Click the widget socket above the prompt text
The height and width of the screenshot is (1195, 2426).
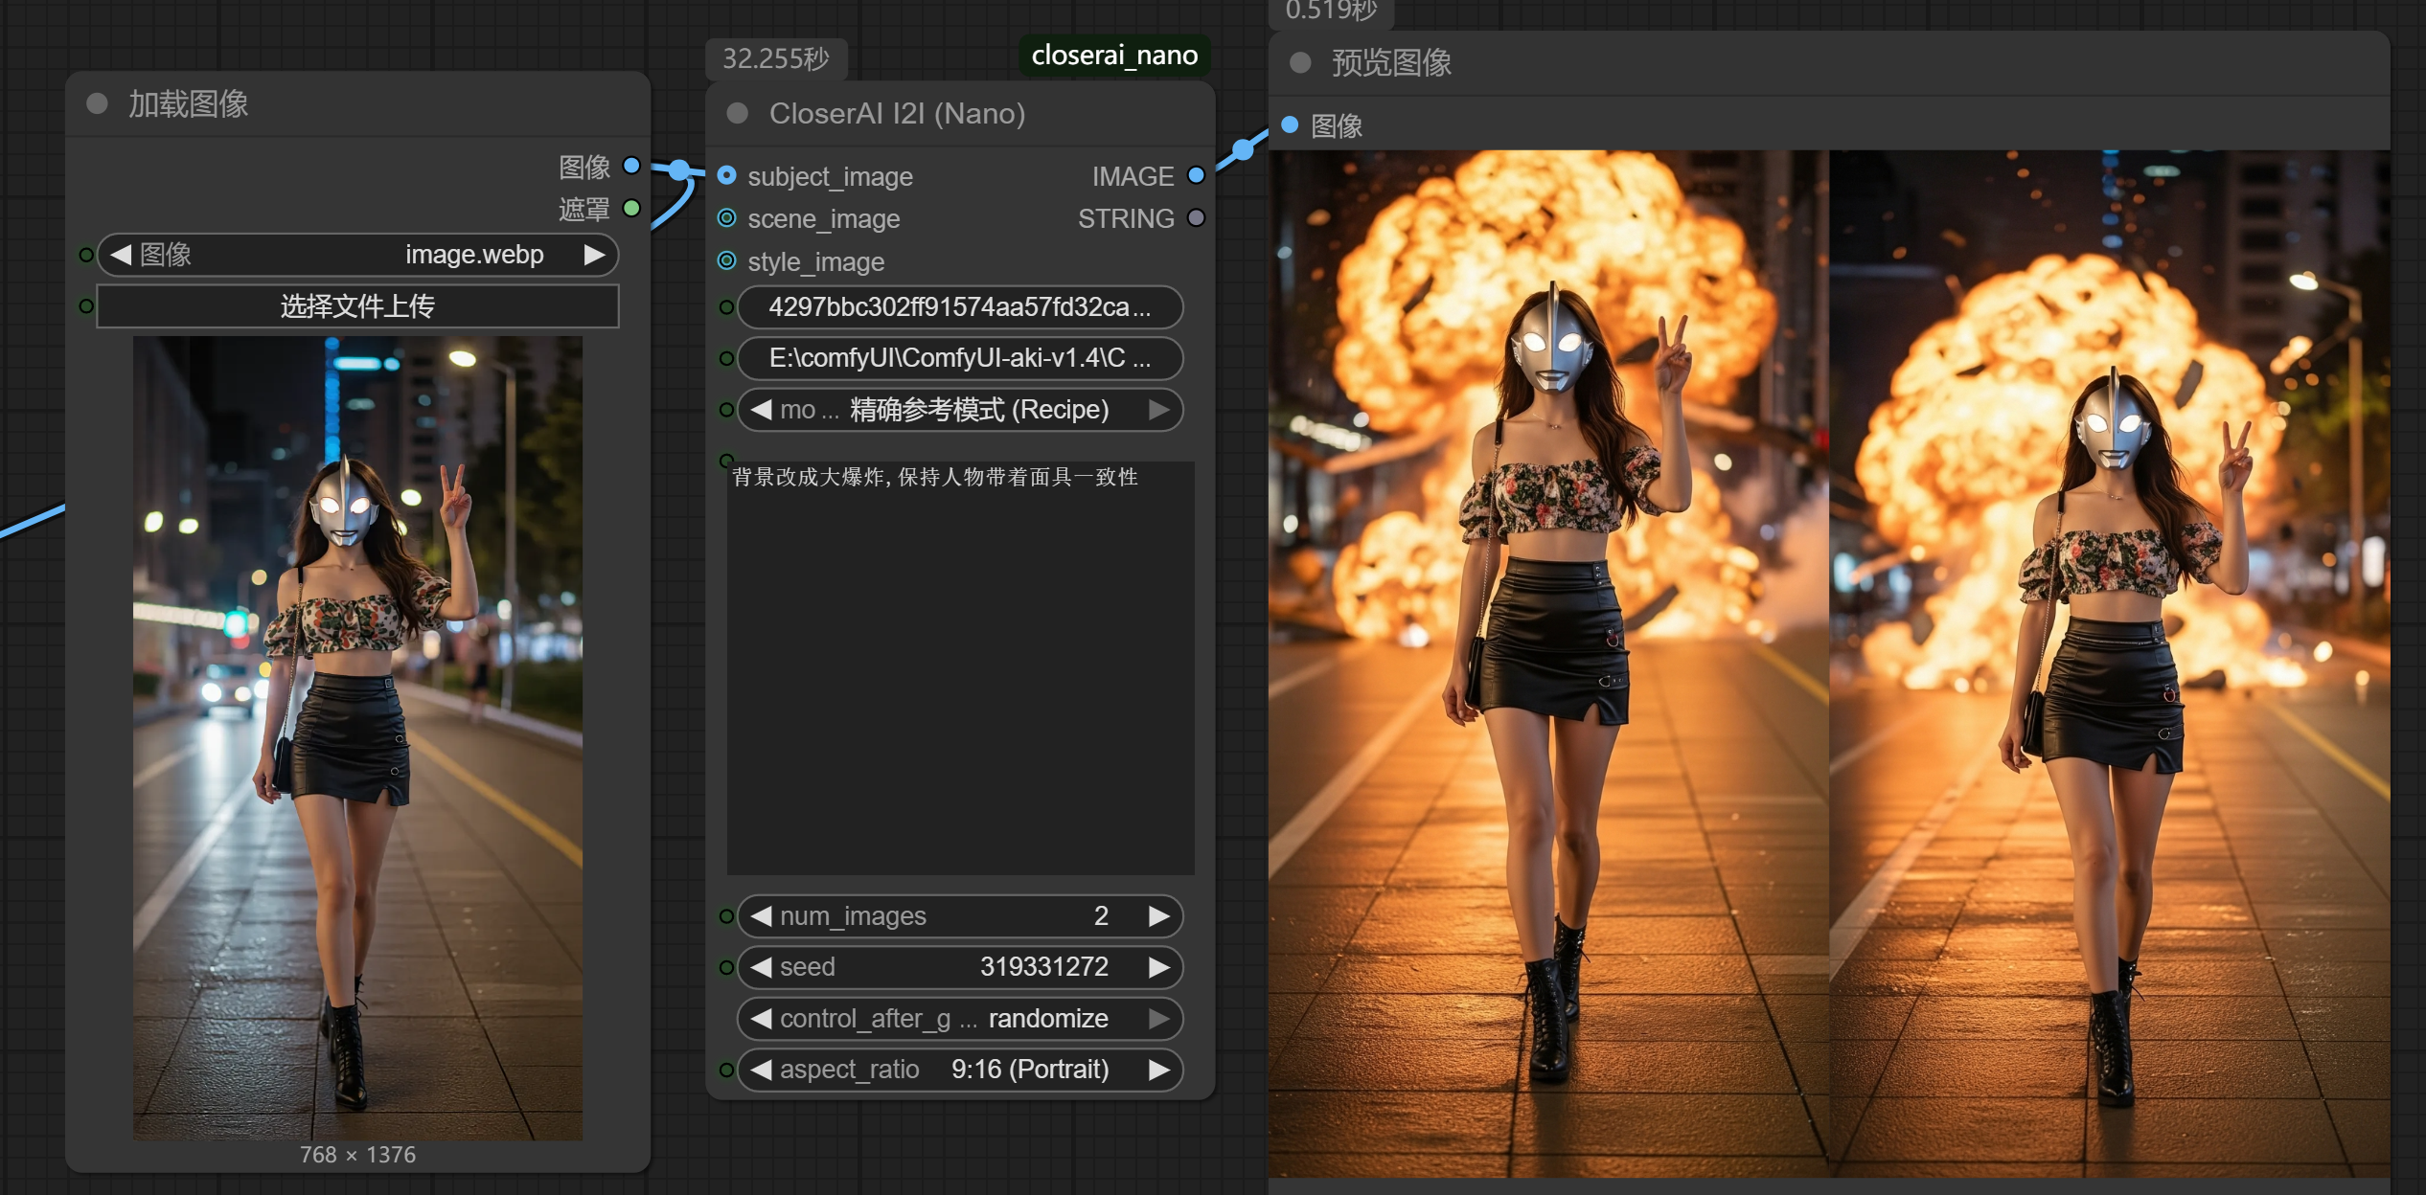pyautogui.click(x=726, y=461)
